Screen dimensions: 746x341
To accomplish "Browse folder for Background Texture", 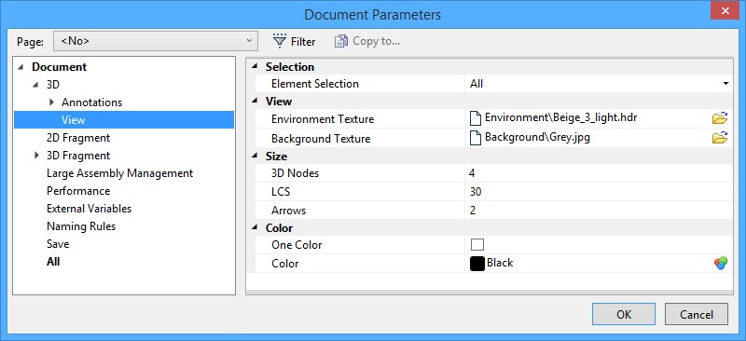I will [x=720, y=138].
